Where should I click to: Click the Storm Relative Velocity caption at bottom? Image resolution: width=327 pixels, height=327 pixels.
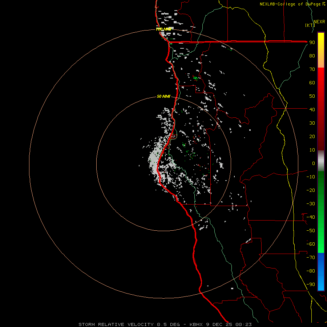tap(165, 324)
